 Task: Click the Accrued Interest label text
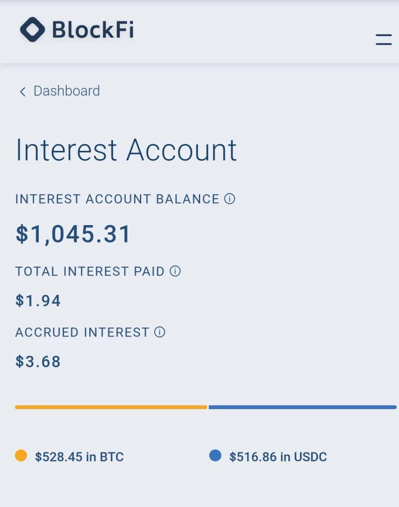click(x=82, y=332)
